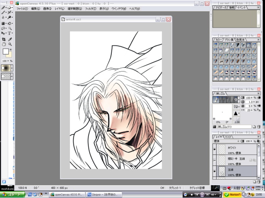The width and height of the screenshot is (265, 198).
Task: Open layer panel options menu arrow
Action: pos(258,137)
